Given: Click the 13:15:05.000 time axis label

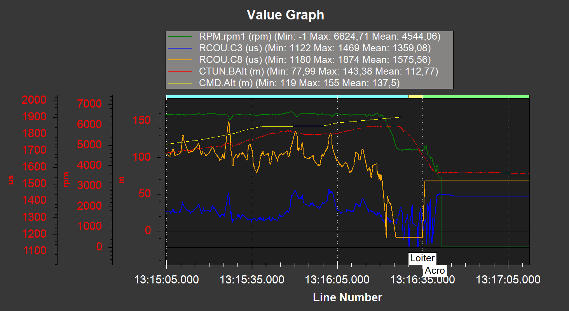Looking at the screenshot, I should coord(166,280).
